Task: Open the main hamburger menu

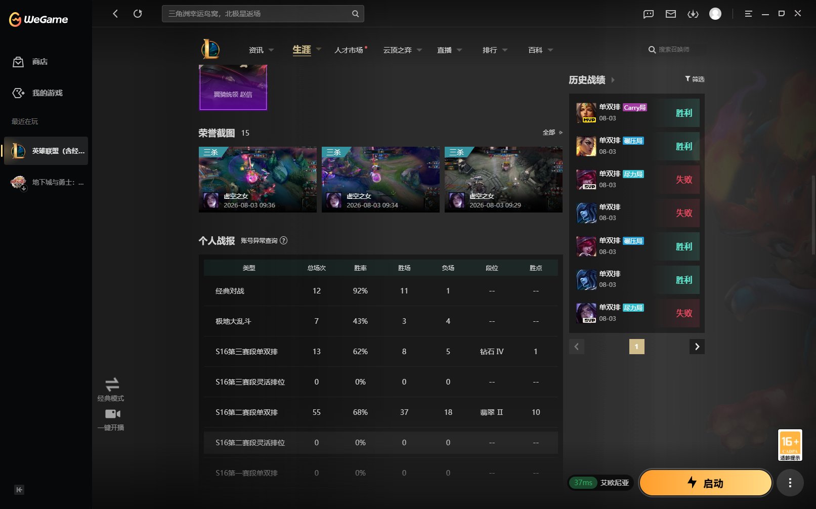Action: pyautogui.click(x=748, y=14)
